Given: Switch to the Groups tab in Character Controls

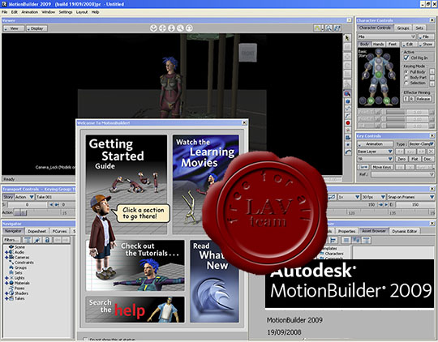Looking at the screenshot, I should 403,28.
